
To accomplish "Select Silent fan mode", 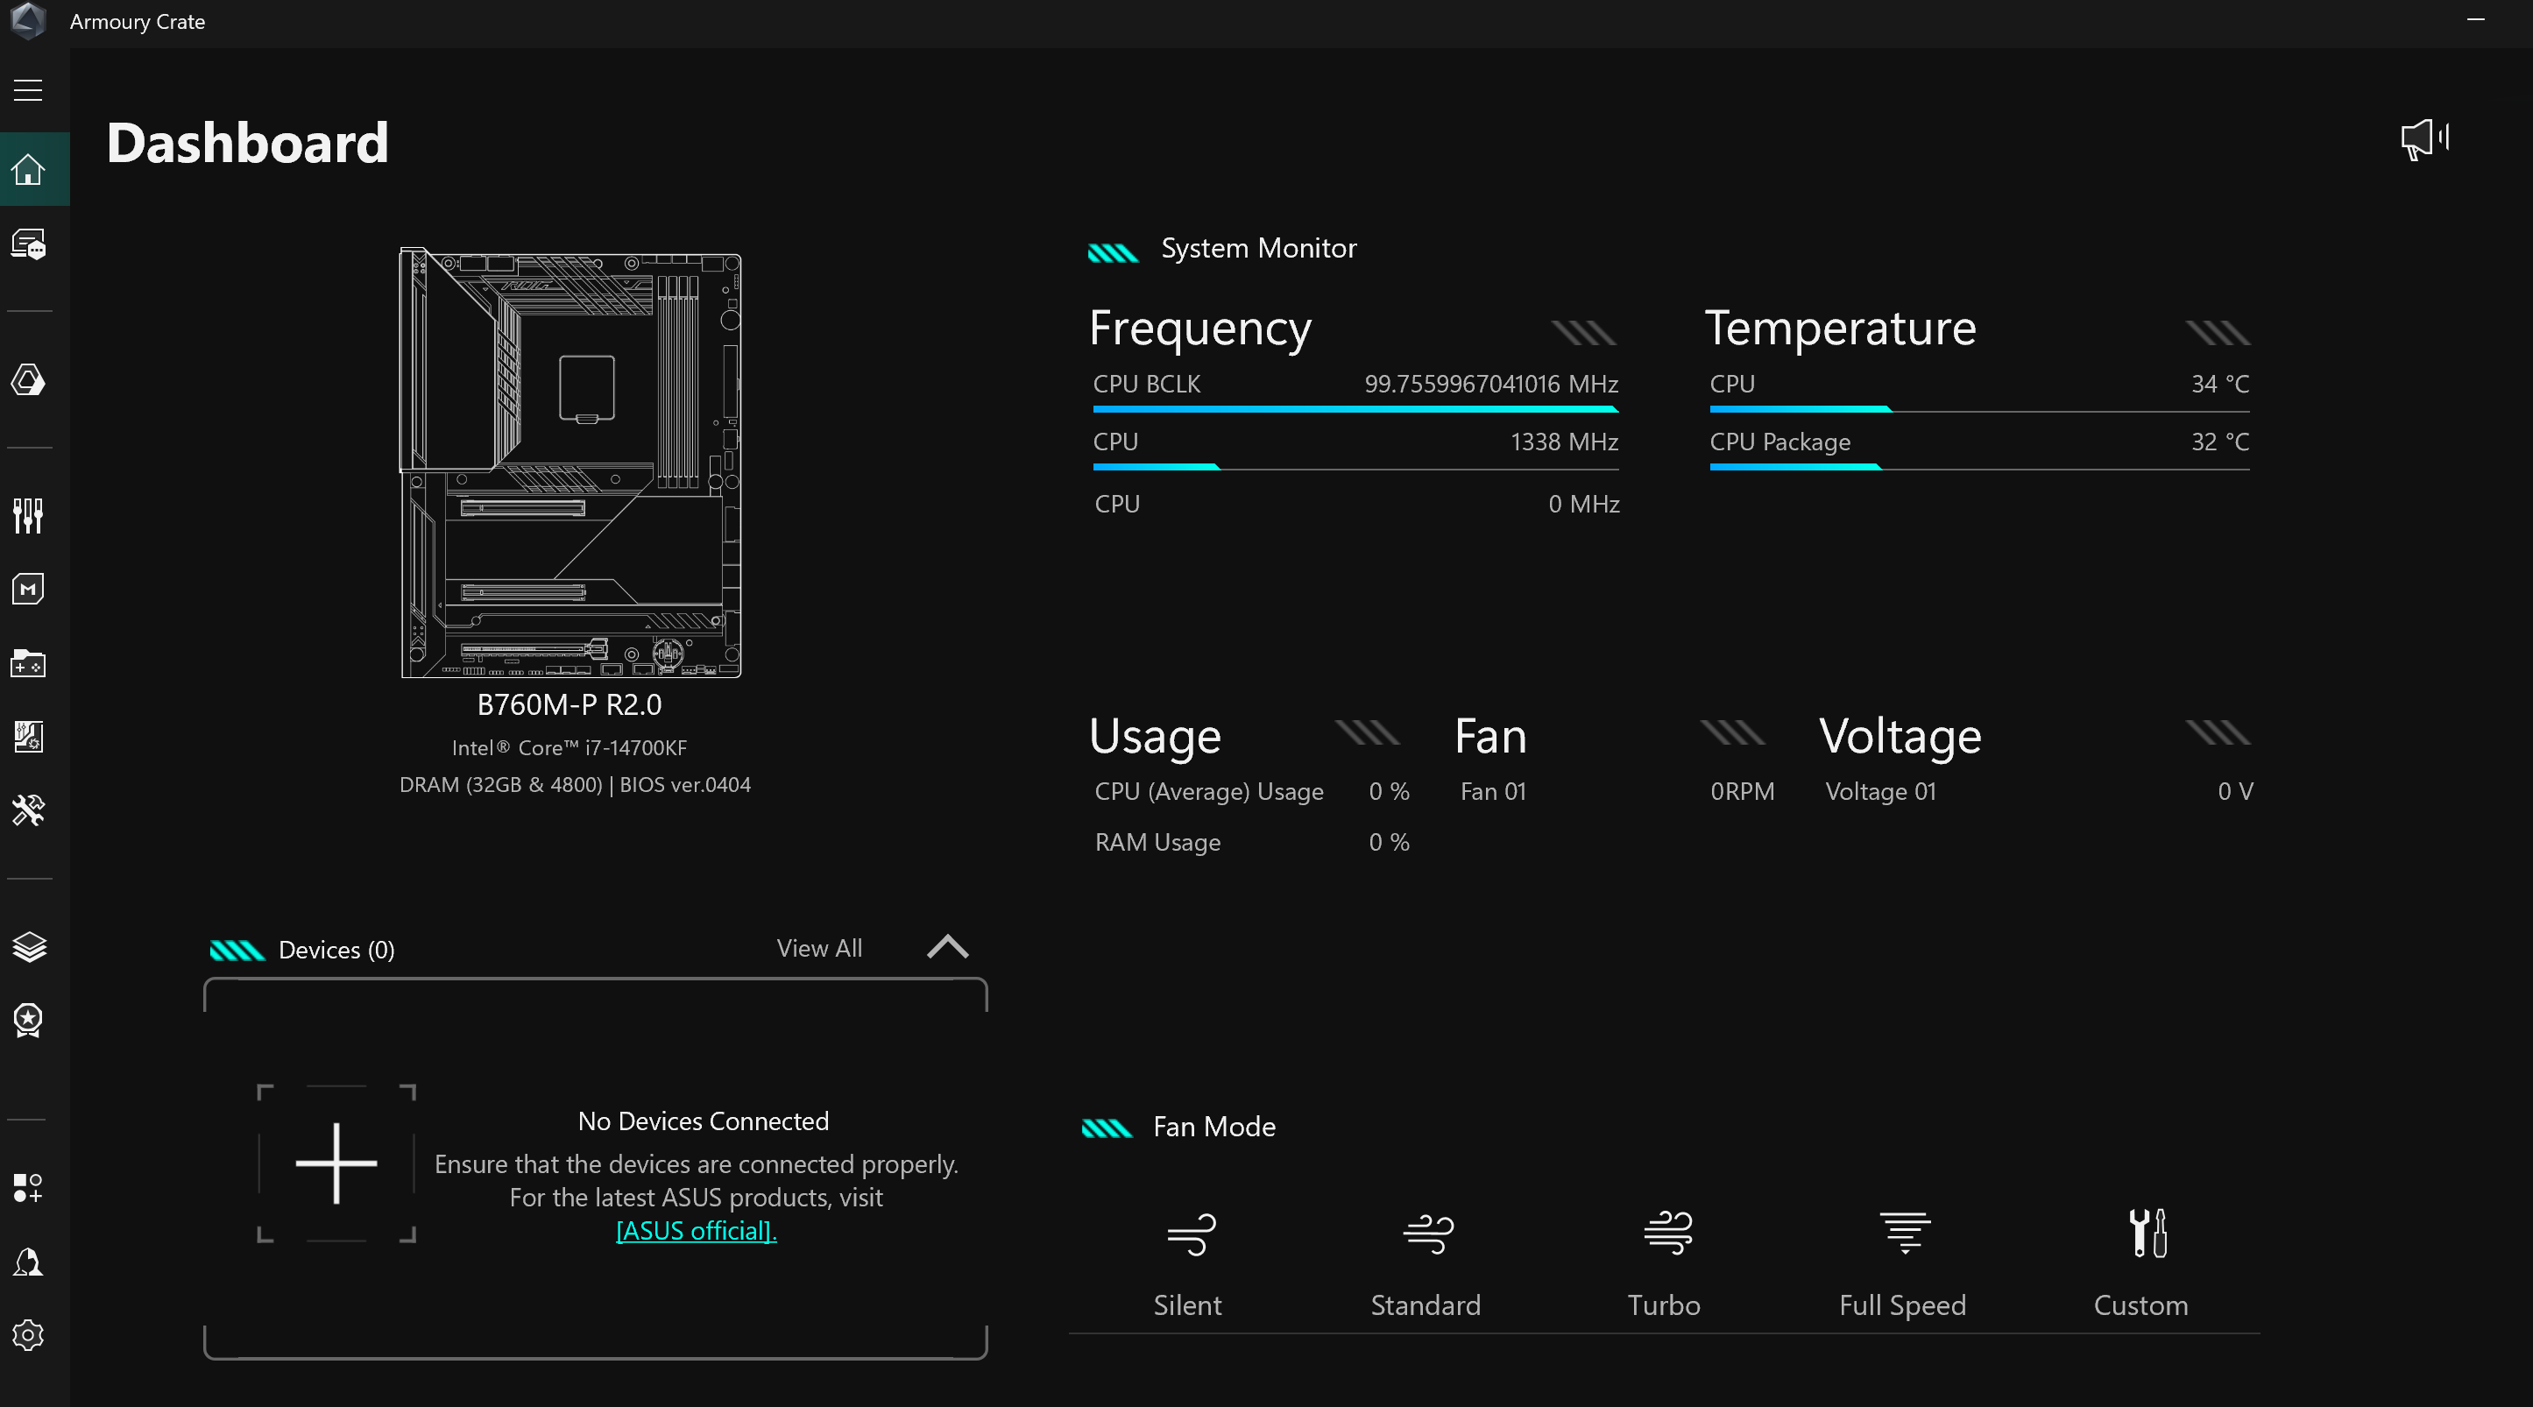I will click(x=1188, y=1263).
